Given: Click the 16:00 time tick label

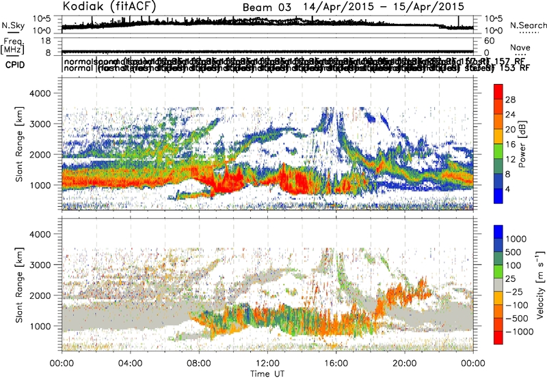Looking at the screenshot, I should (336, 364).
